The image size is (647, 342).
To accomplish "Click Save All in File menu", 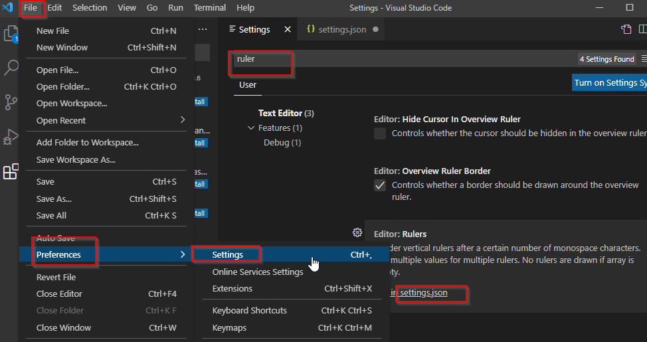I will click(x=106, y=215).
